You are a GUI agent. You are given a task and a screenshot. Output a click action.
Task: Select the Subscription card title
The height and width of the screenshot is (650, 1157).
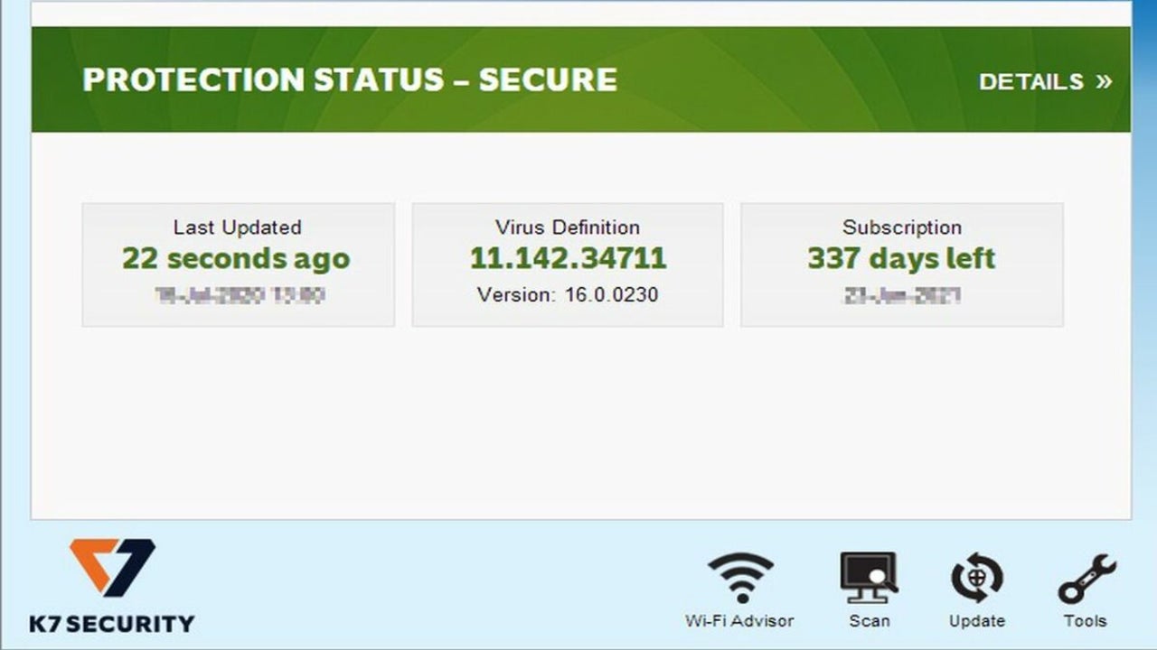pos(902,227)
